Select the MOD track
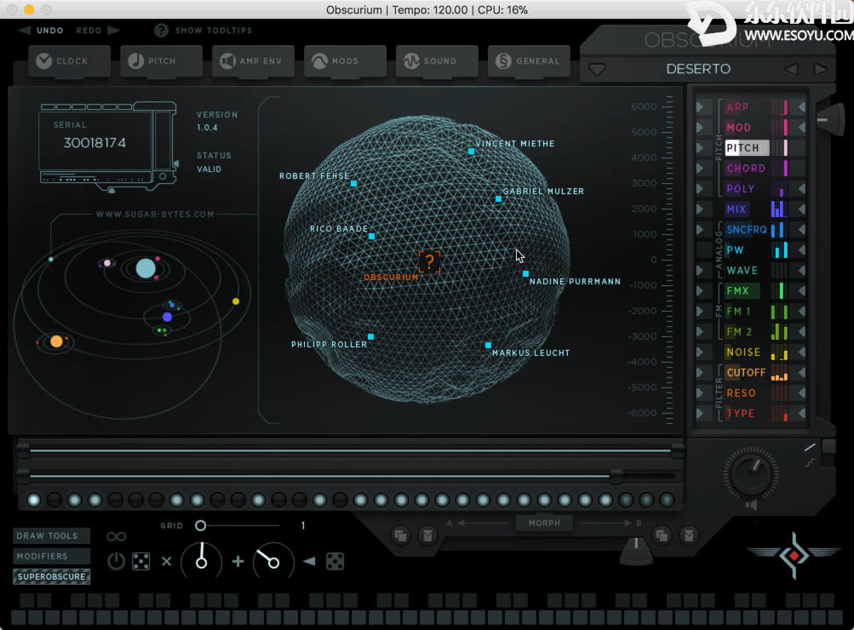Image resolution: width=854 pixels, height=630 pixels. (x=738, y=128)
